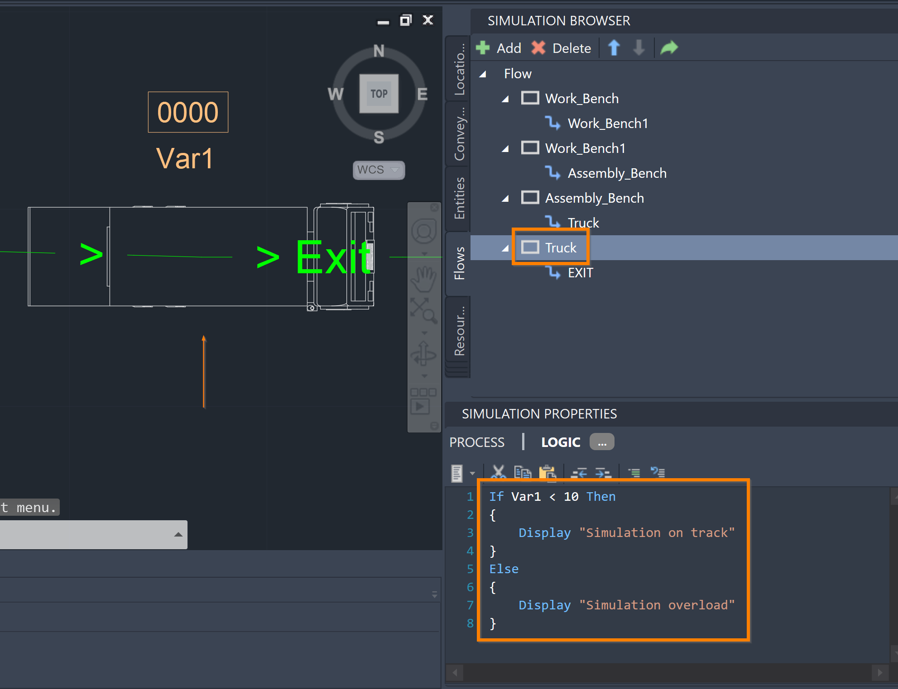The width and height of the screenshot is (898, 689).
Task: Open the WCS coordinate dropdown
Action: (379, 170)
